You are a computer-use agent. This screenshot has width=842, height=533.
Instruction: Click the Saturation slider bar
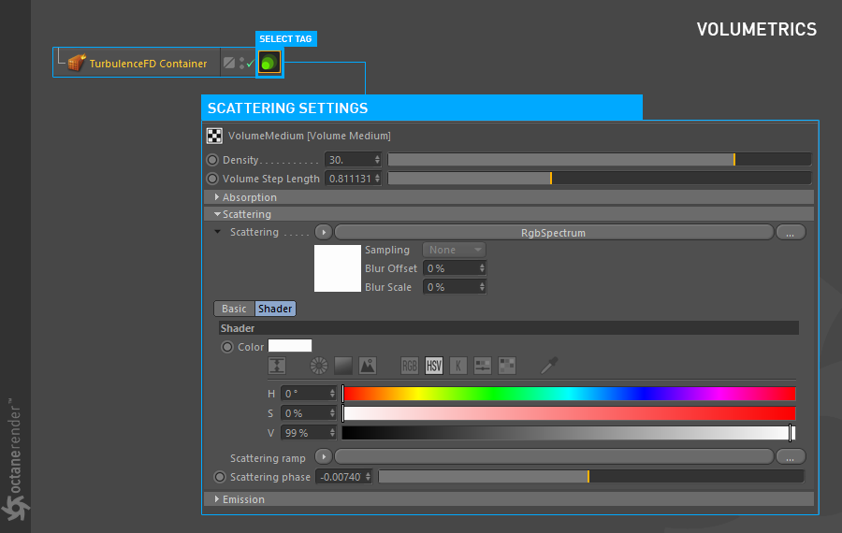(569, 413)
